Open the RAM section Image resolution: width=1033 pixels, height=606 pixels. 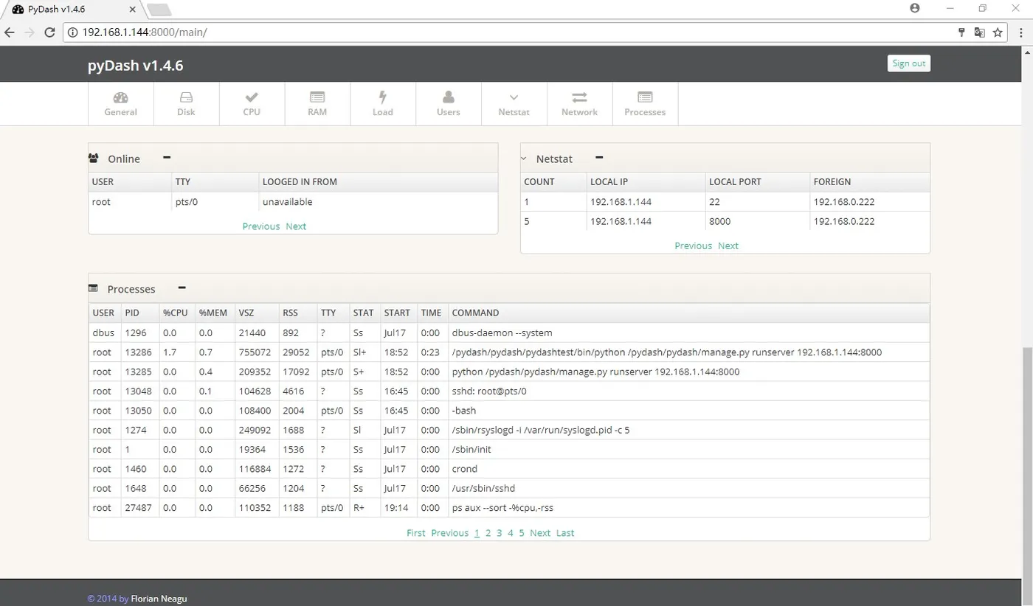[317, 104]
